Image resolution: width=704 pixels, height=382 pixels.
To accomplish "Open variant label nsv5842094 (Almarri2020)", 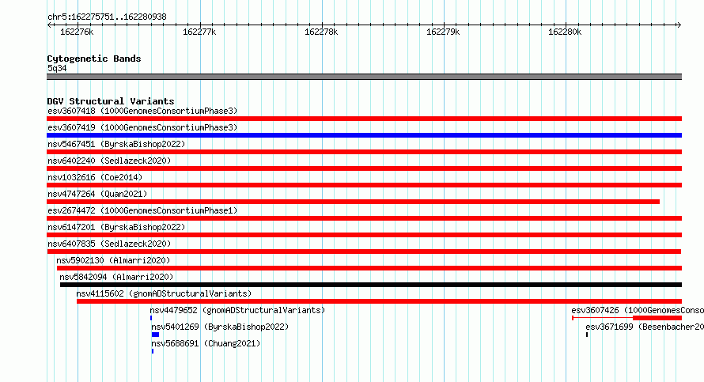I will click(x=116, y=277).
